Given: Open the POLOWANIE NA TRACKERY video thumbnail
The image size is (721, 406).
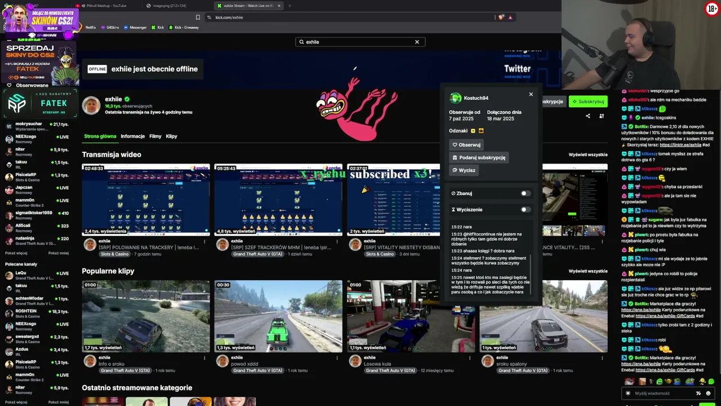Looking at the screenshot, I should (x=146, y=200).
